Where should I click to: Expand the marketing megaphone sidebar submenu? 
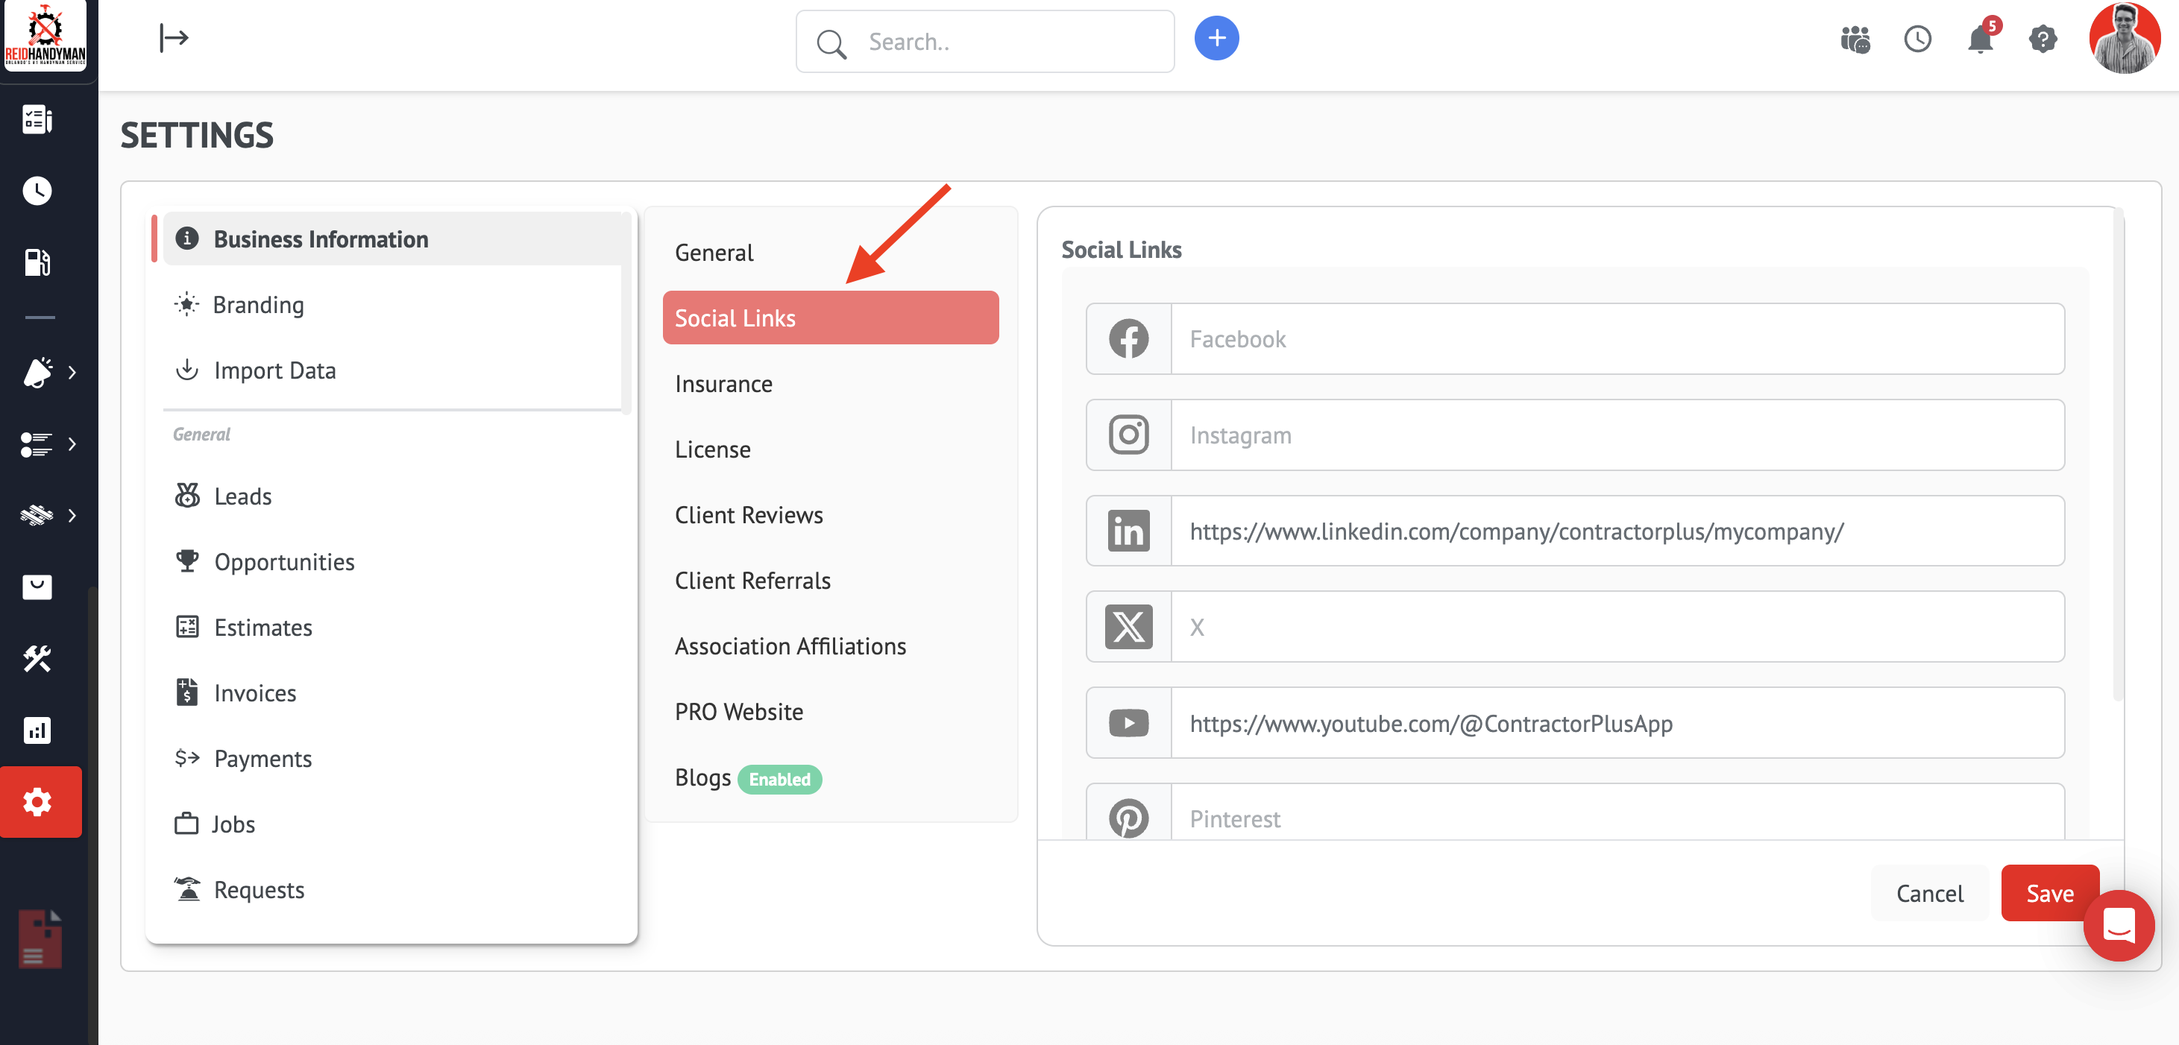[37, 372]
